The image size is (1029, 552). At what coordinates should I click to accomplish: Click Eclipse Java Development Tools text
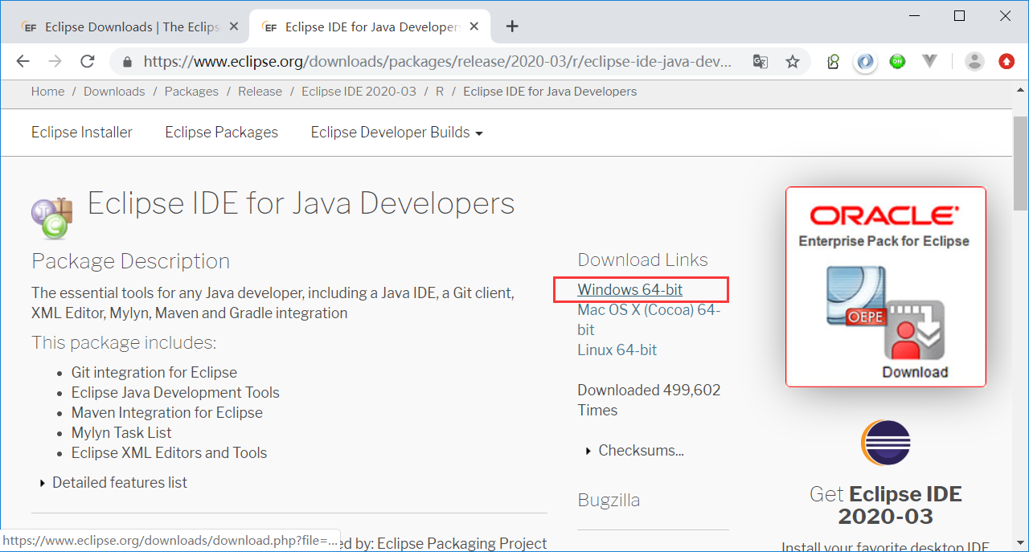tap(175, 393)
